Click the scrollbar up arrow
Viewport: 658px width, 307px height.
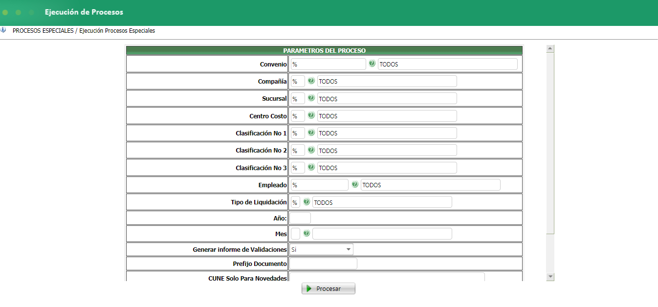[550, 48]
